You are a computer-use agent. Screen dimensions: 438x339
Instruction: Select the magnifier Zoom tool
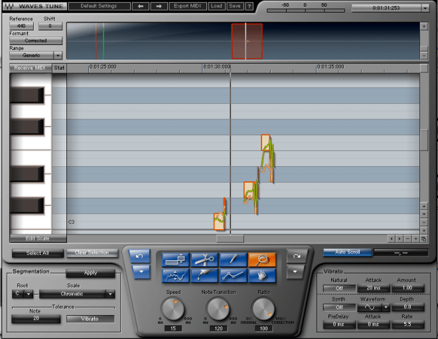click(262, 260)
